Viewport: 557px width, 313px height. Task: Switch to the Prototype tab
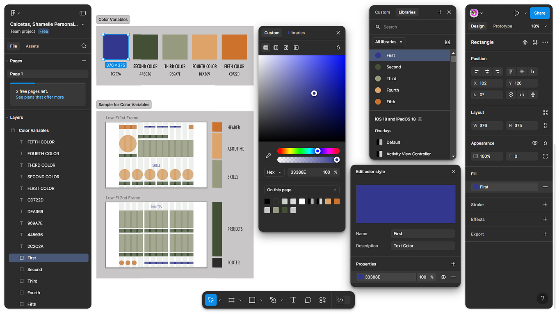502,26
